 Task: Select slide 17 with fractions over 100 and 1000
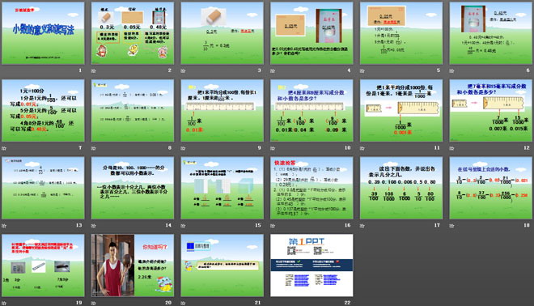pos(401,188)
